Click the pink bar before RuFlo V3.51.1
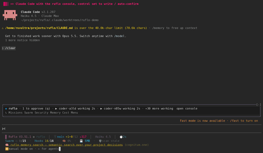The image size is (263, 153). pyautogui.click(x=6, y=137)
